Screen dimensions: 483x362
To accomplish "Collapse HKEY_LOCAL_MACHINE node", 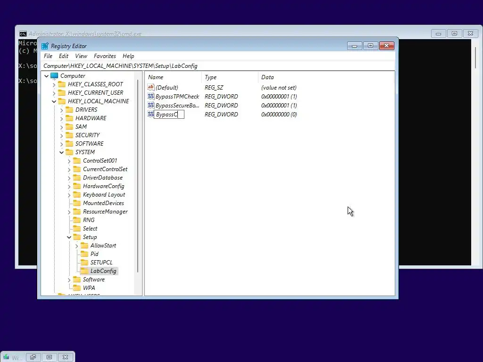I will [54, 101].
